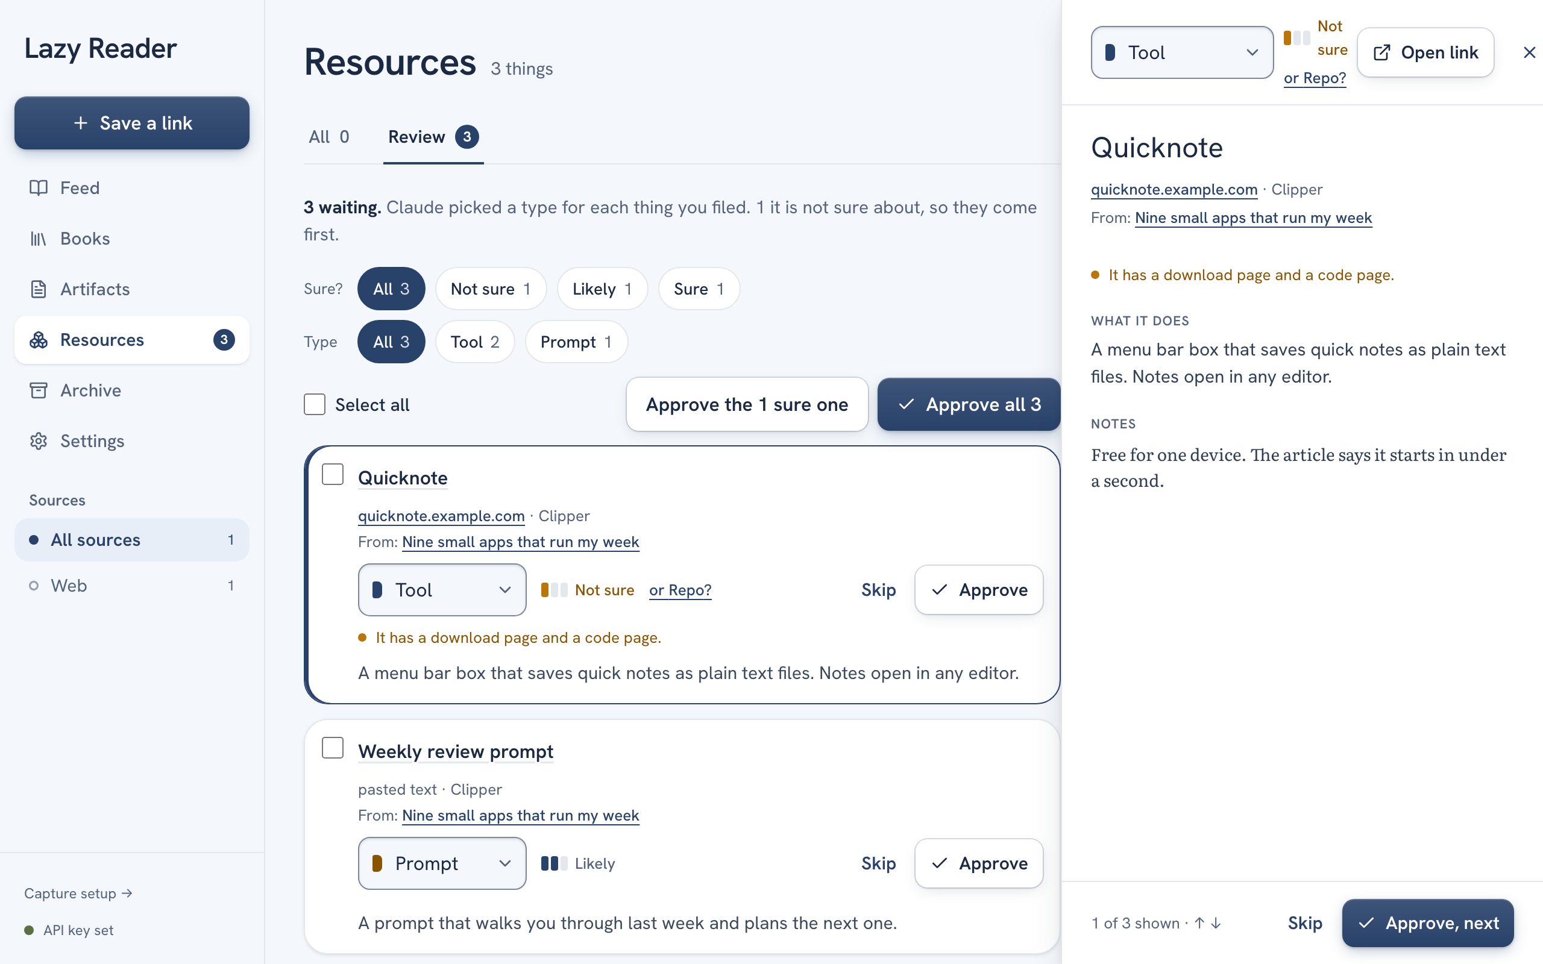Open the Tool dropdown in detail panel header
Image resolution: width=1543 pixels, height=964 pixels.
pyautogui.click(x=1182, y=52)
